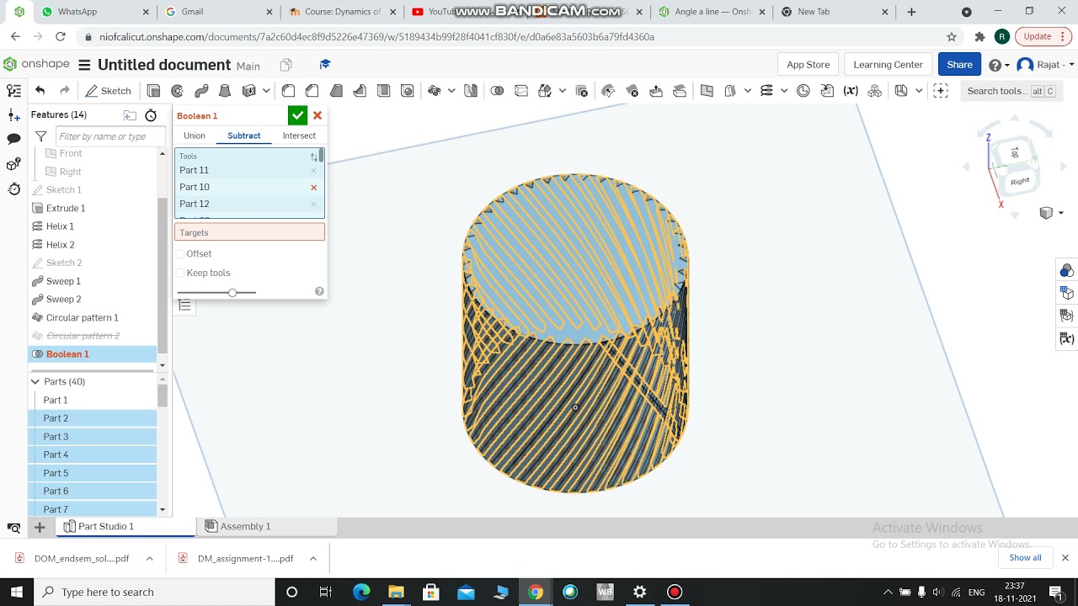Screen dimensions: 1078x606
Task: Click Show all downloads
Action: [x=1025, y=558]
